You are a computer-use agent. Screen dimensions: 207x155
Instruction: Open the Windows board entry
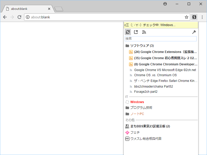pos(137,102)
